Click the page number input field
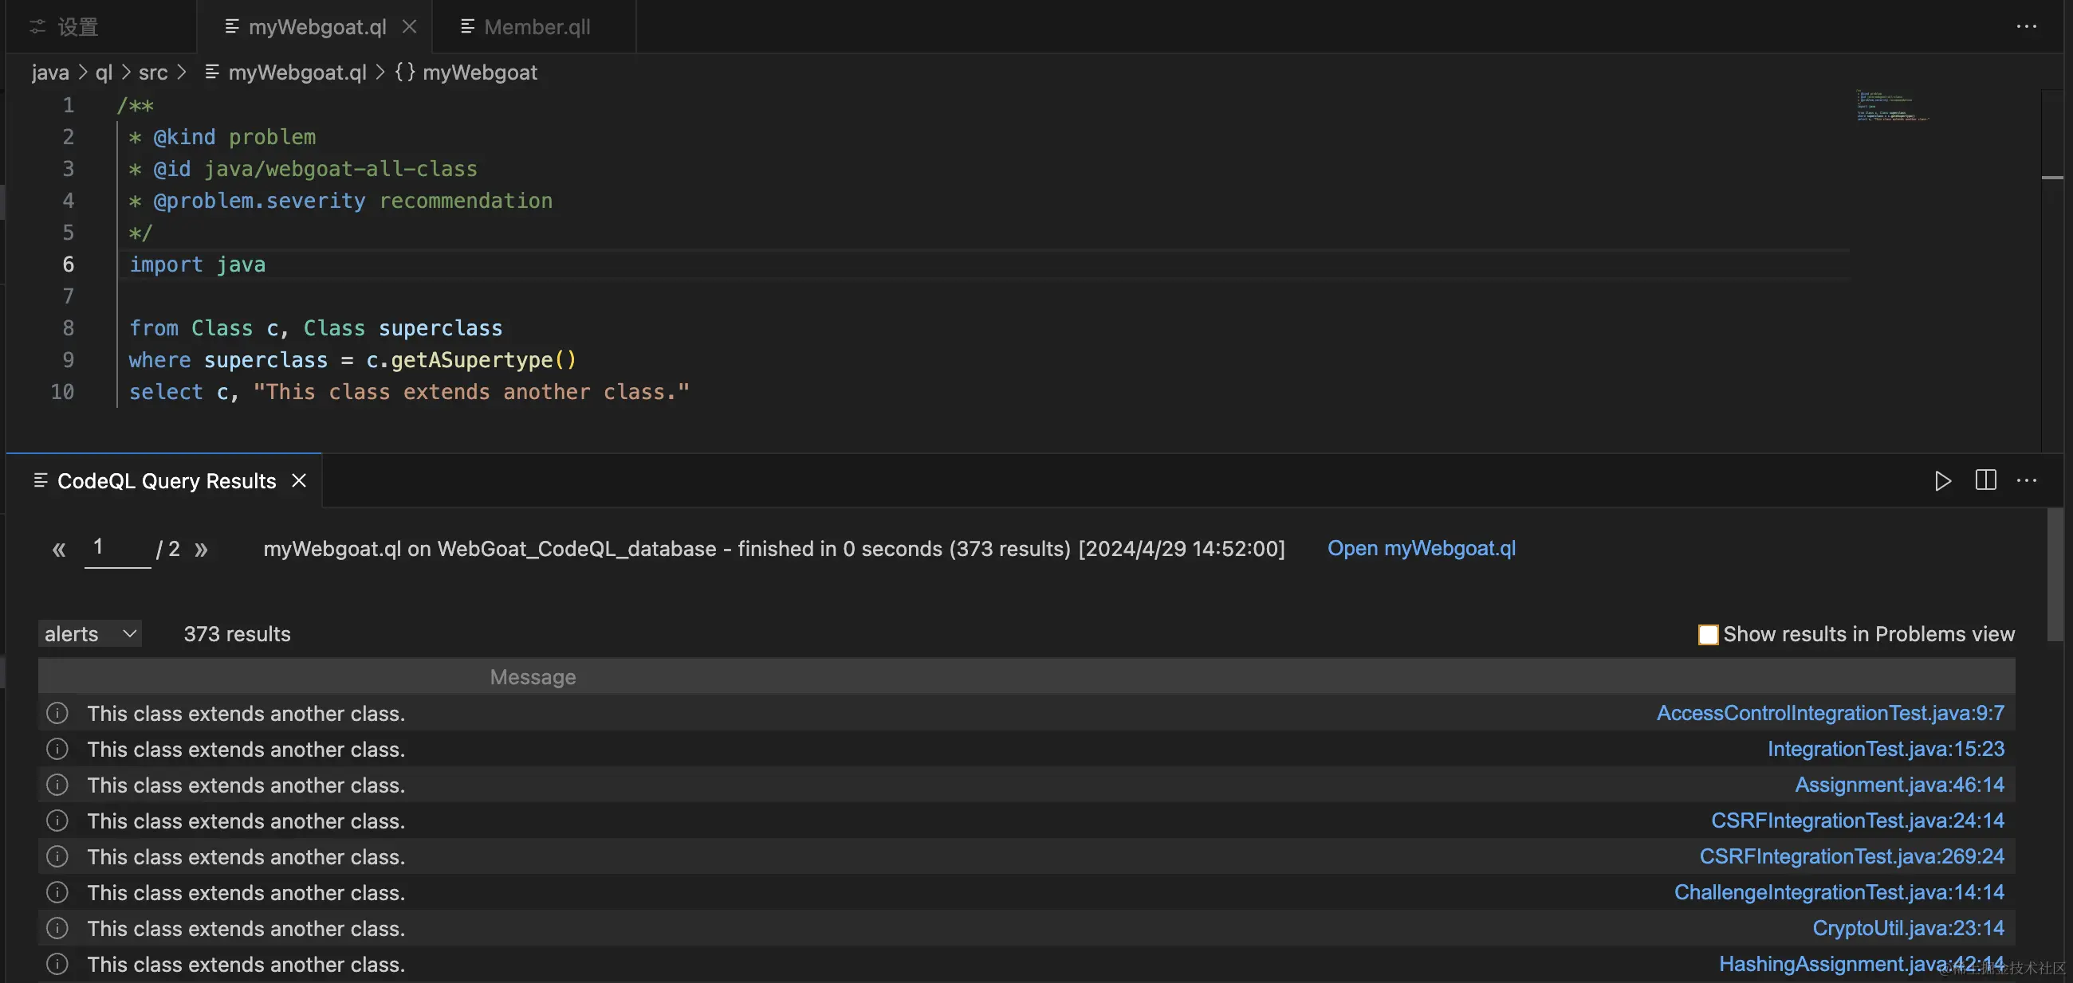 (x=117, y=549)
